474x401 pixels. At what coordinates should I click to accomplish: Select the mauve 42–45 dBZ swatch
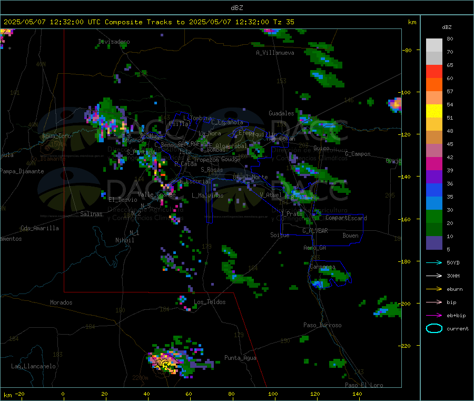tap(434, 151)
